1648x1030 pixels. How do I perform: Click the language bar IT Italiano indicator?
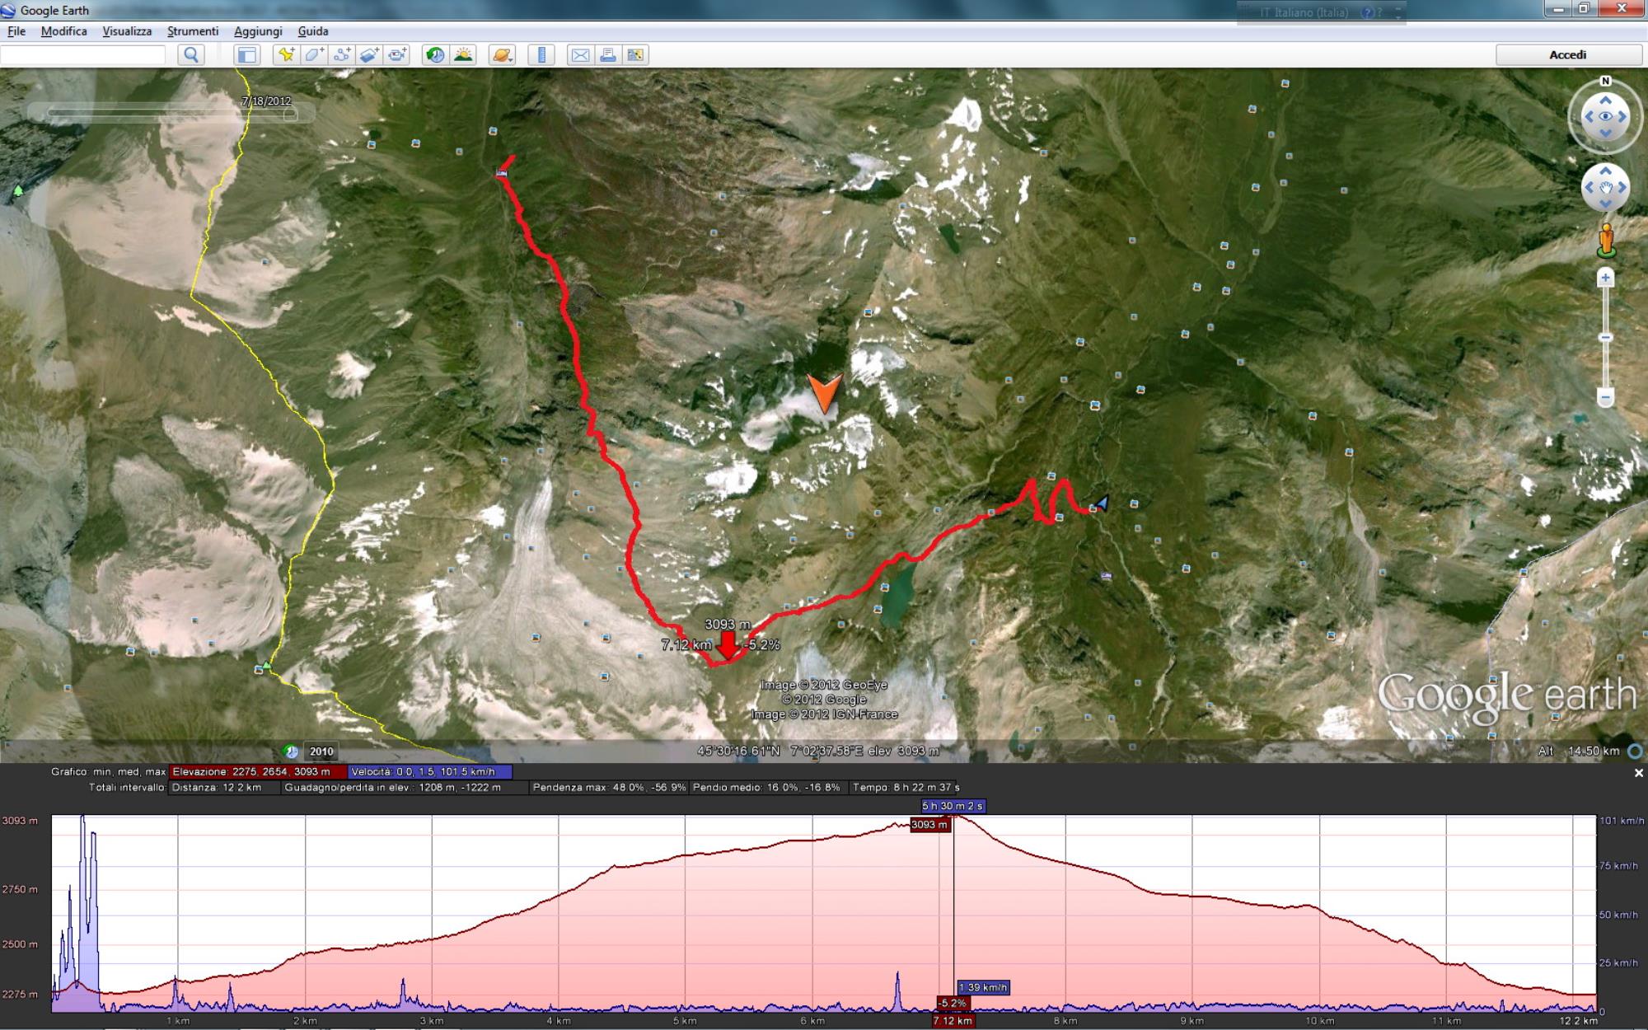point(1304,12)
